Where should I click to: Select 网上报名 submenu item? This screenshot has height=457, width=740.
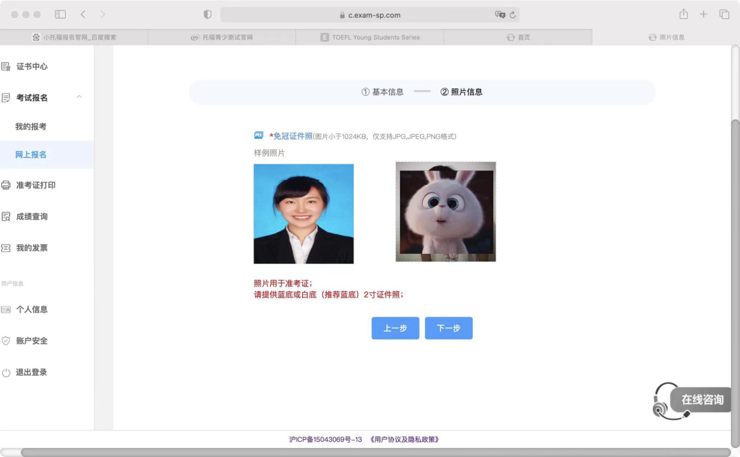(x=47, y=155)
